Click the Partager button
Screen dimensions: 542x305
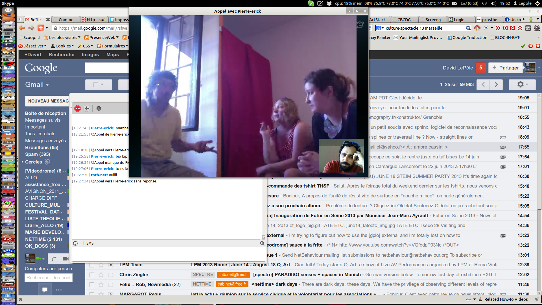click(505, 68)
